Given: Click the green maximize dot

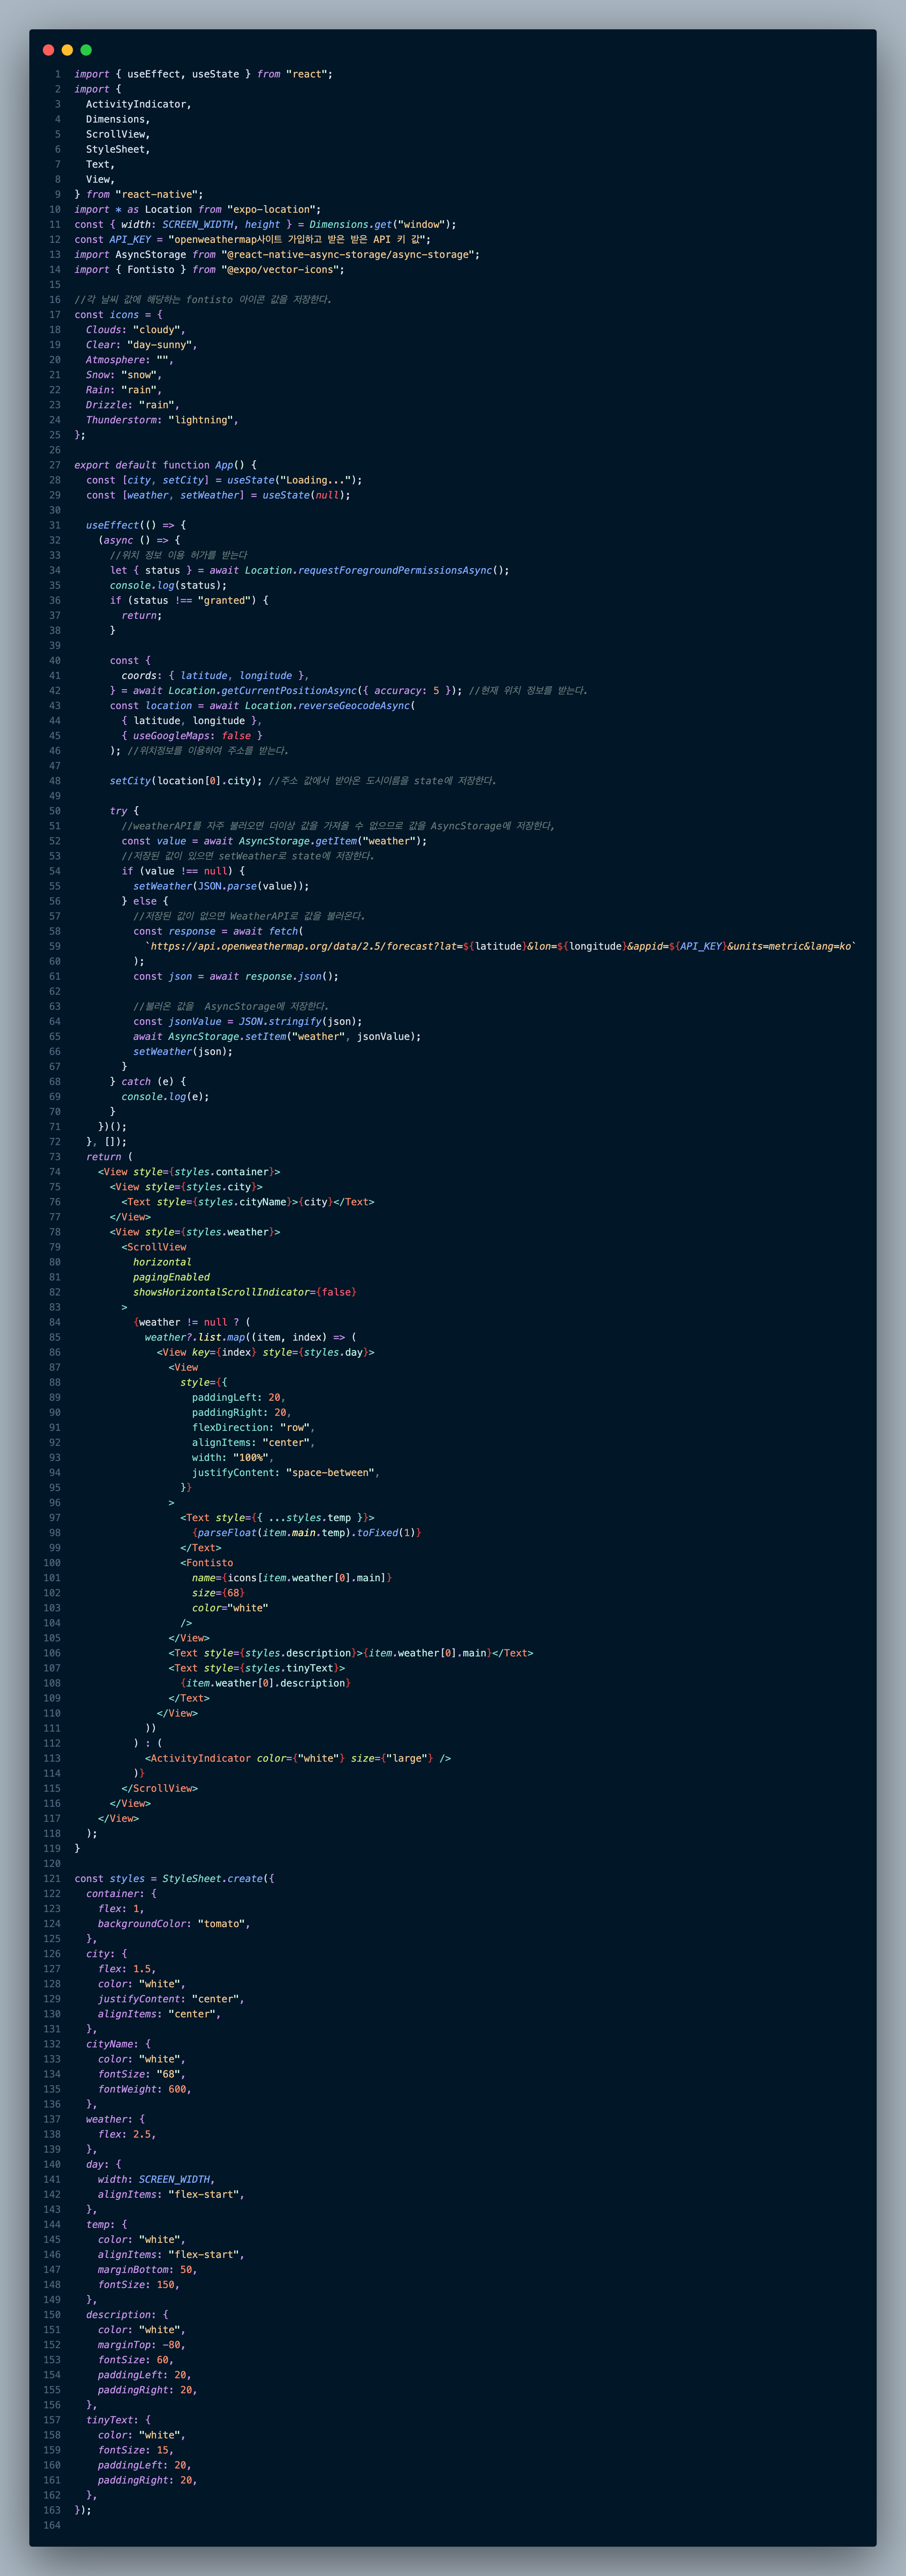Looking at the screenshot, I should point(86,50).
